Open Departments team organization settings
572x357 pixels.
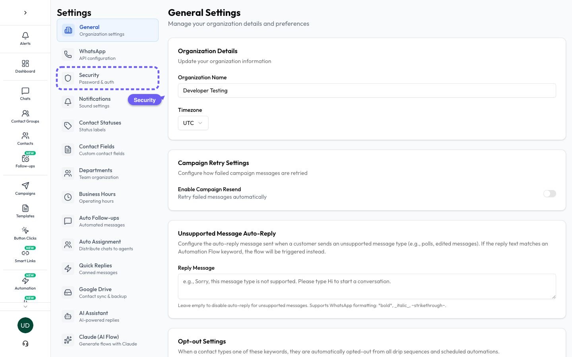(108, 173)
